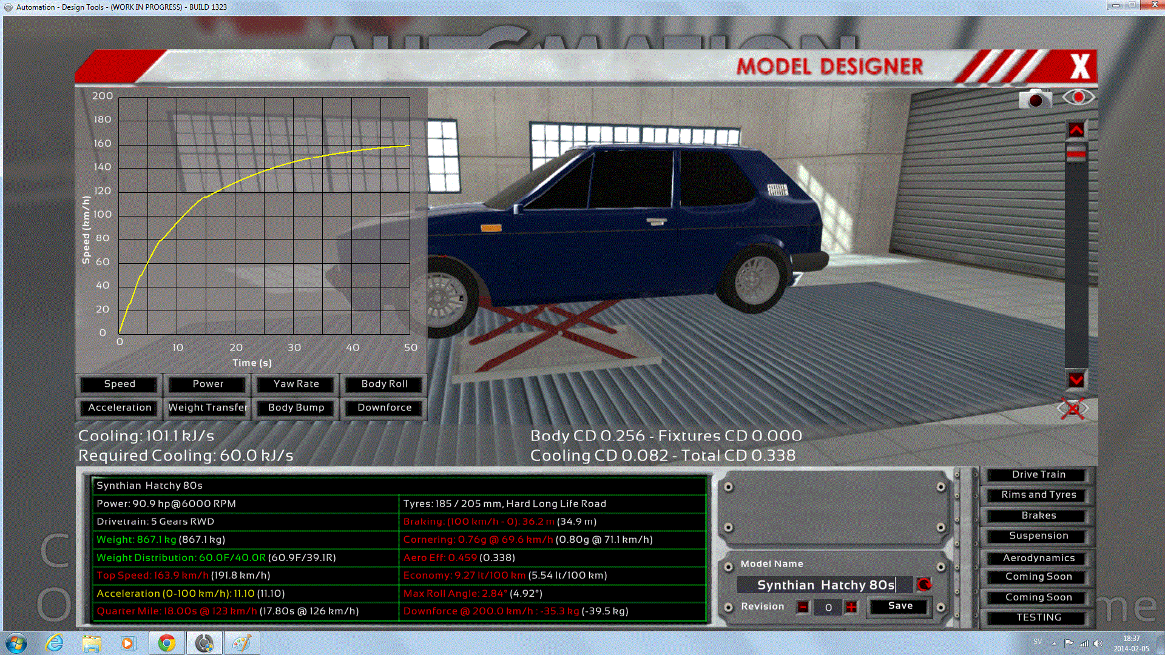This screenshot has width=1165, height=655.
Task: Click the second Coming Soon button
Action: [x=1038, y=597]
